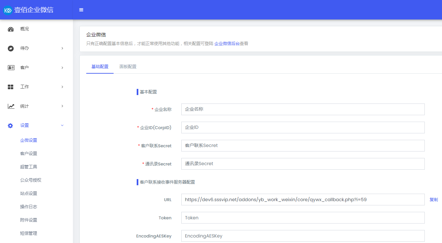Focus the 通讯录Secret input field
This screenshot has height=243, width=442.
303,164
